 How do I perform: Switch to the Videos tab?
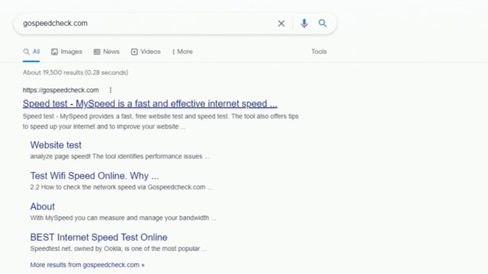pos(146,52)
